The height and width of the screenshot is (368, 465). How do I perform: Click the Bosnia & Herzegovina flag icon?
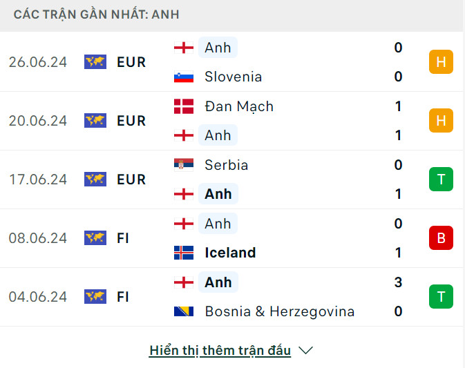click(x=184, y=311)
